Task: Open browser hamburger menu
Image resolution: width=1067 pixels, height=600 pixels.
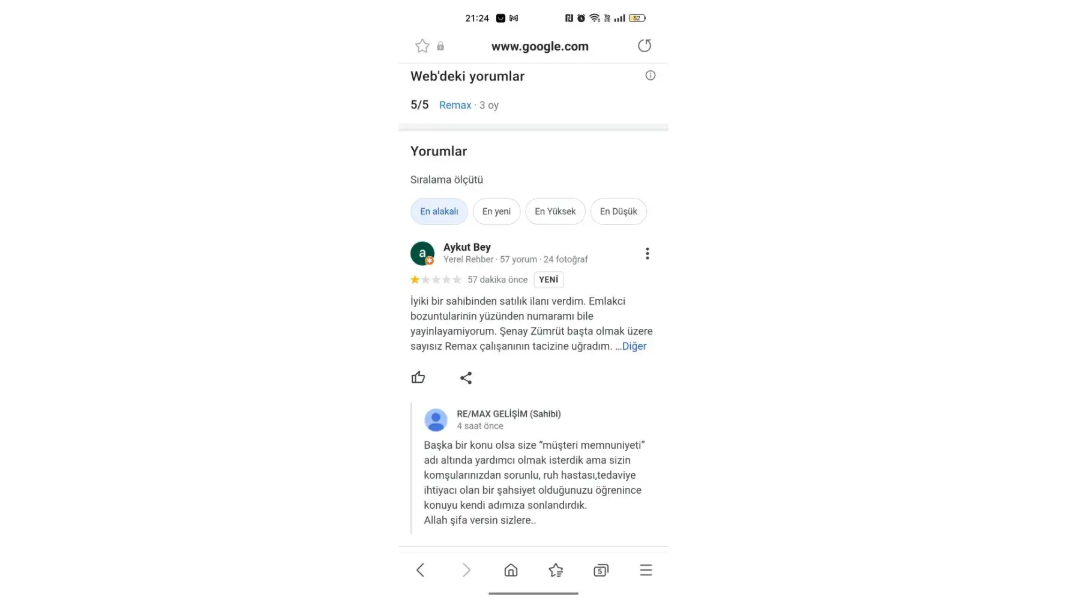Action: pos(646,570)
